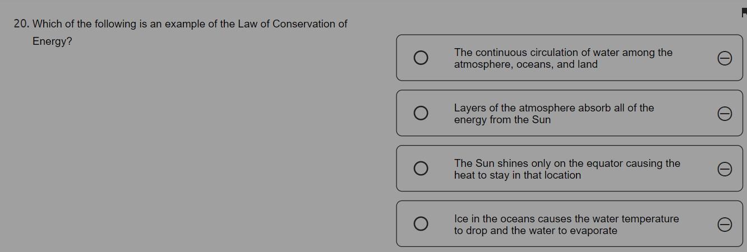Select radio for continuous circulation of water

click(x=421, y=58)
